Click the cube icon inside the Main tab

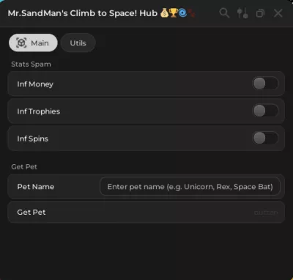click(21, 43)
